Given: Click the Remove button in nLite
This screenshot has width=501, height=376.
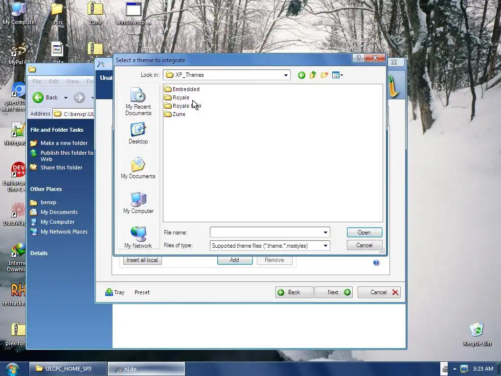Looking at the screenshot, I should pos(274,260).
